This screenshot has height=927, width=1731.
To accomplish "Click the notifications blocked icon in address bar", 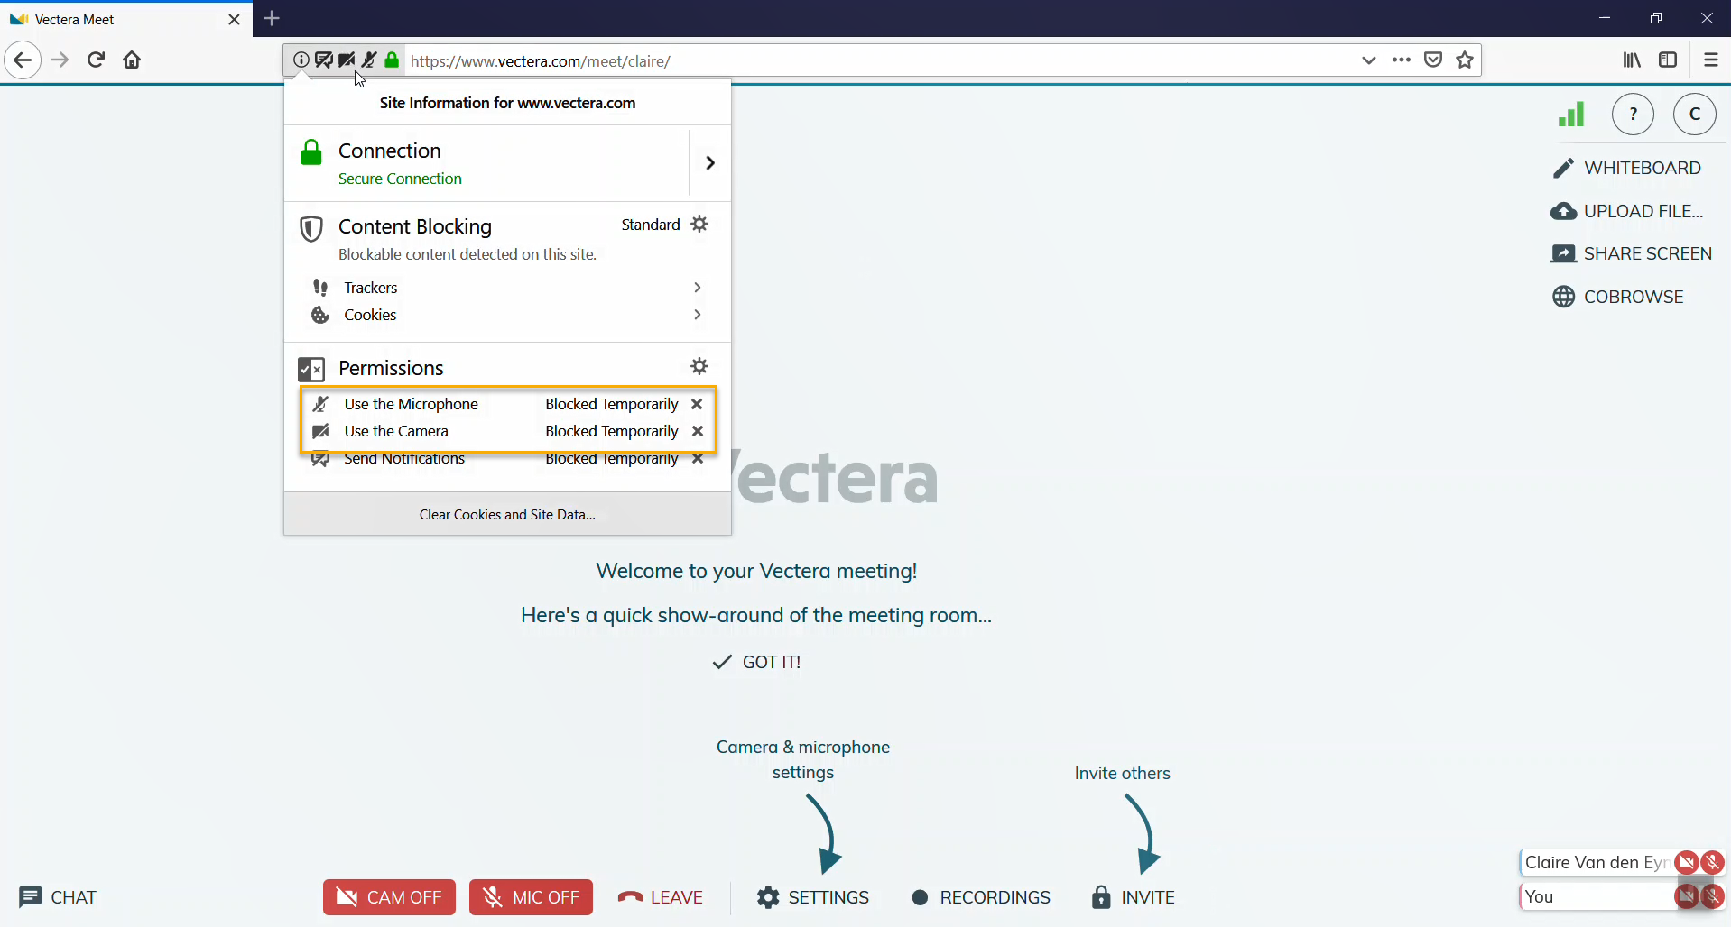I will click(x=324, y=60).
